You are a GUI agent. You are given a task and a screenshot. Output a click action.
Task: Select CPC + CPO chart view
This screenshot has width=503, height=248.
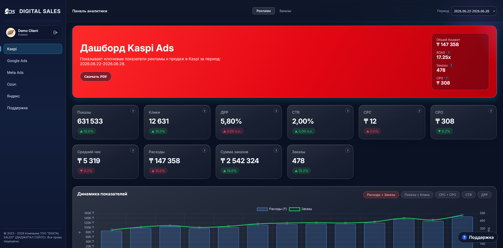coord(447,195)
